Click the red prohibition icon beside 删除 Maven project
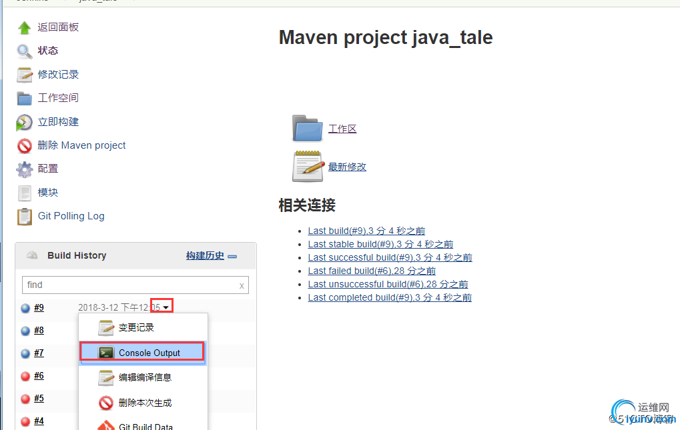The image size is (680, 430). click(24, 146)
